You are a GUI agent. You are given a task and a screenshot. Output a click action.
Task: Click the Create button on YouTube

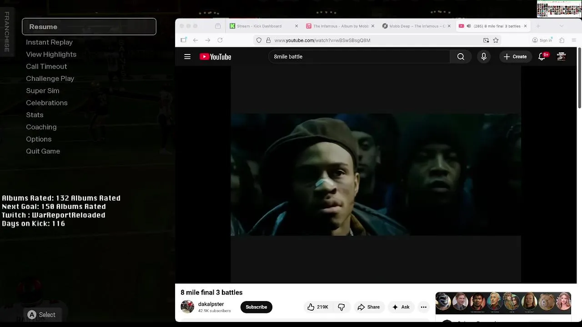[x=515, y=57]
